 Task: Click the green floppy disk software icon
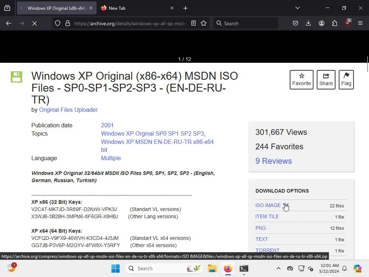tap(17, 77)
